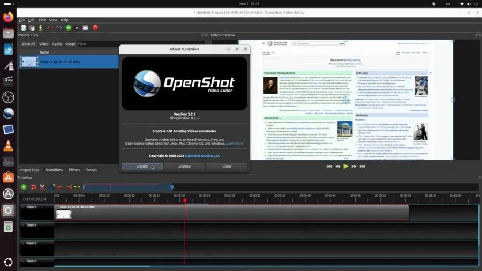
Task: Open OBS Studio from the dock
Action: pos(8,97)
